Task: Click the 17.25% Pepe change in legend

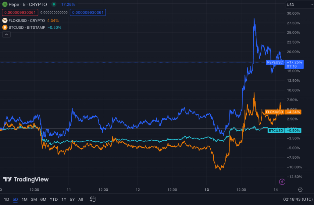Action: (x=68, y=4)
